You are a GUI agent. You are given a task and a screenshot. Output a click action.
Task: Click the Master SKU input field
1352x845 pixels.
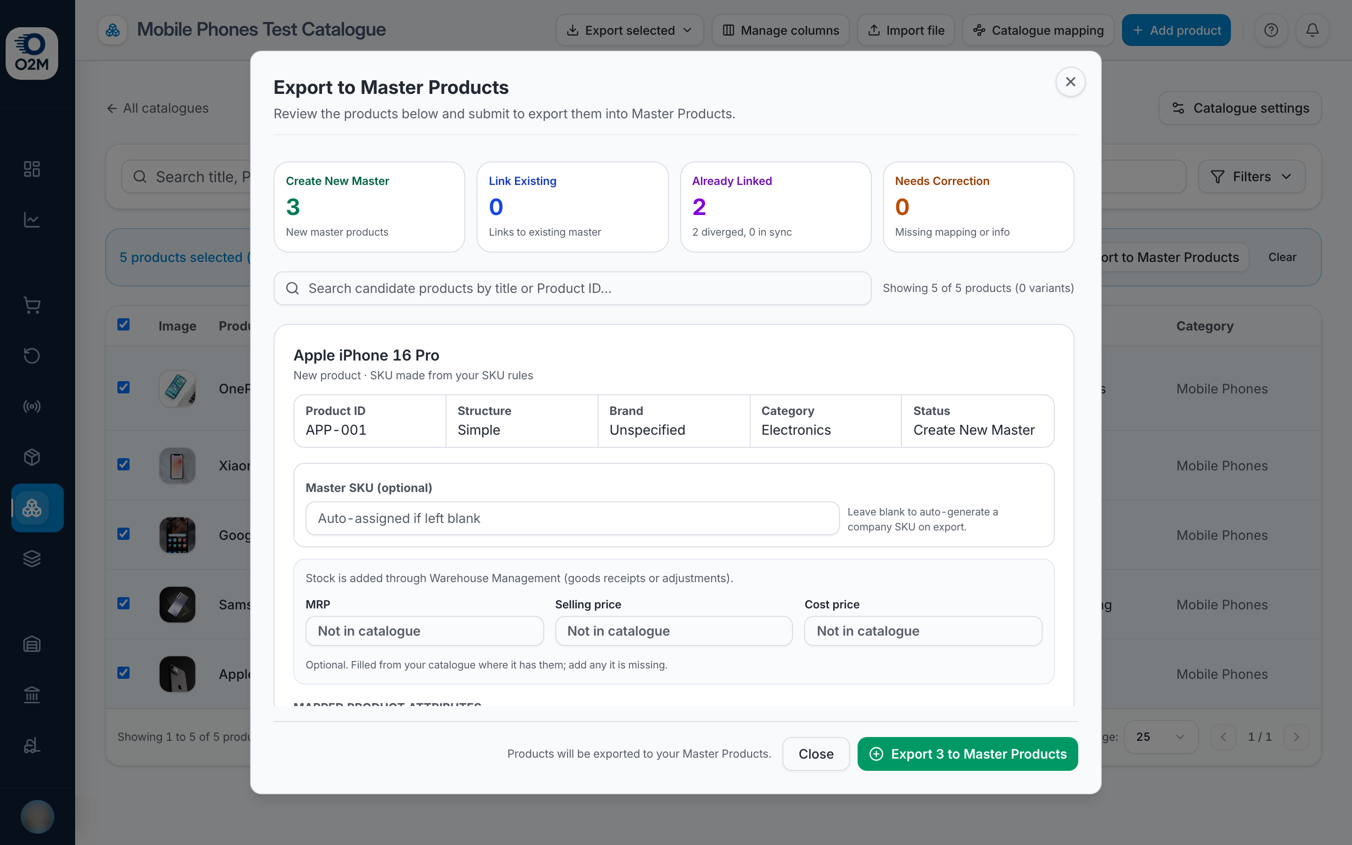tap(572, 518)
